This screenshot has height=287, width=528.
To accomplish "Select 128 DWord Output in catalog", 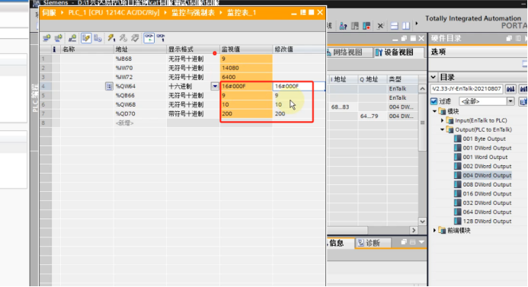I will pyautogui.click(x=487, y=221).
